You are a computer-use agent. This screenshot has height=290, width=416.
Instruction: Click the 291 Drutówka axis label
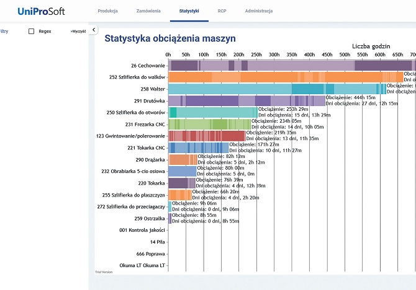149,100
